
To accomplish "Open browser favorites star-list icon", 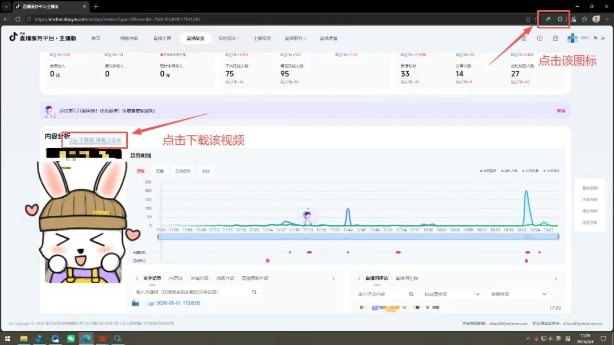I will [584, 19].
